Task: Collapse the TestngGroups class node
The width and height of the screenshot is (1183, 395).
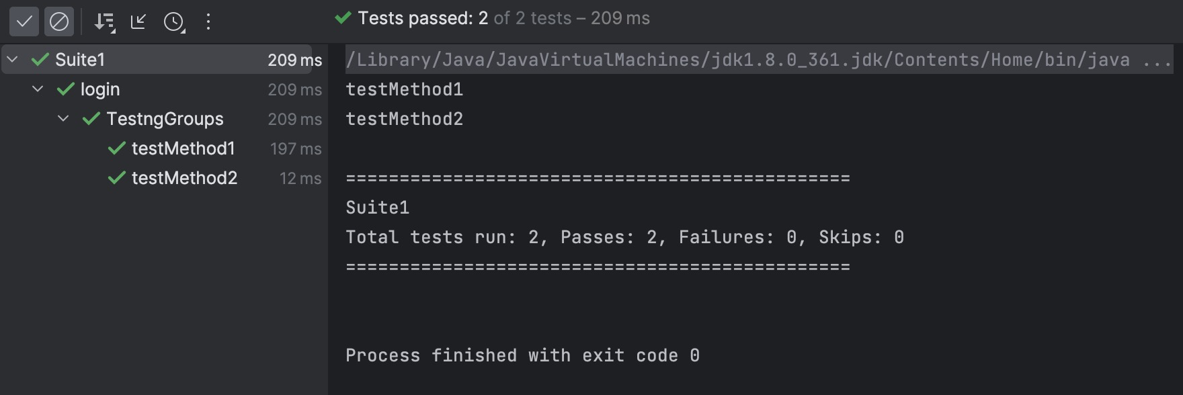Action: click(x=63, y=119)
